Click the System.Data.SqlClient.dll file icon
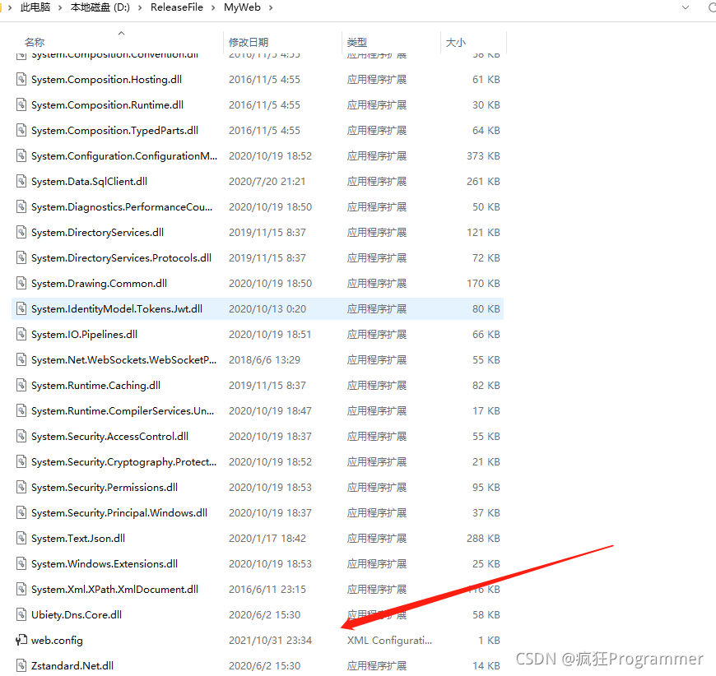Image resolution: width=716 pixels, height=676 pixels. tap(22, 181)
